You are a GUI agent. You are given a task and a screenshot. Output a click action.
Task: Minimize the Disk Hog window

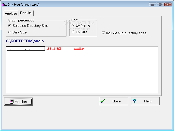(x=153, y=5)
